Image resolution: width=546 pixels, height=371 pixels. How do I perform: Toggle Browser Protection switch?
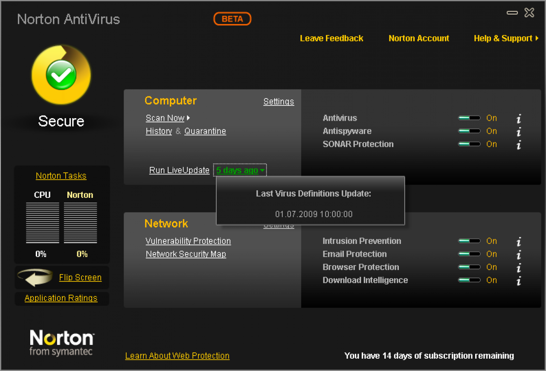(x=469, y=267)
